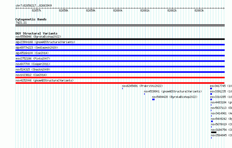232x148 pixels.
Task: Click the blue esv3417745 variant block
Action: [x=211, y=88]
